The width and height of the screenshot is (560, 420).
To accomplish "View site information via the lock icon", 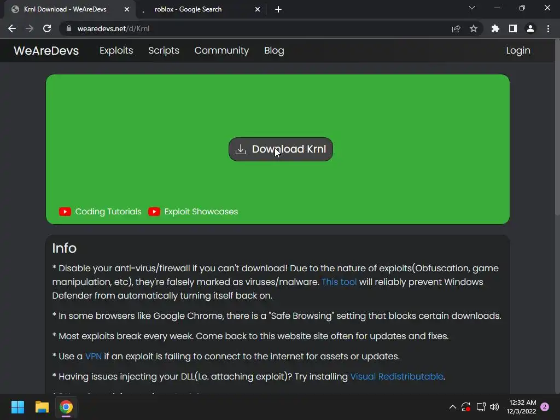I will tap(69, 28).
